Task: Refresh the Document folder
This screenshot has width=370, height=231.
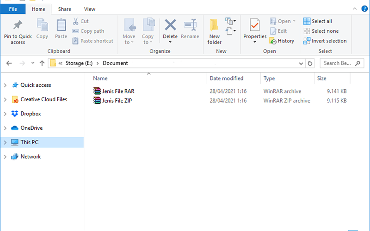Action: point(310,63)
